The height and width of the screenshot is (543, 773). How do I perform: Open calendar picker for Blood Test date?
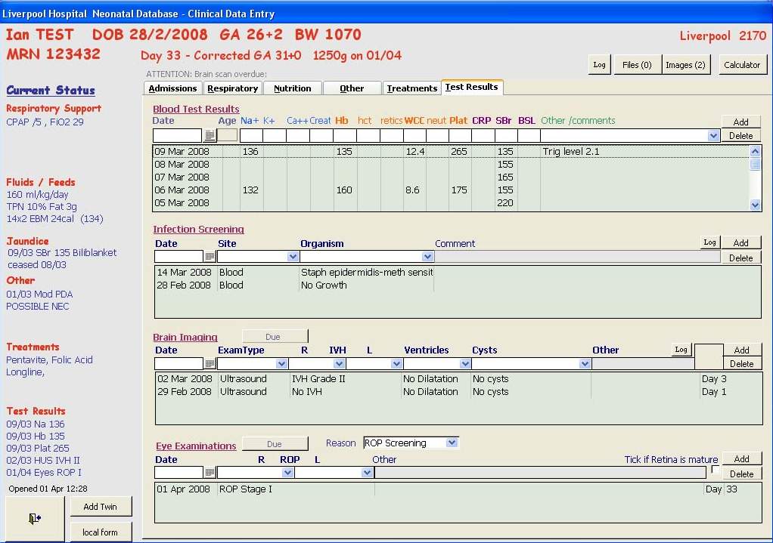[210, 136]
